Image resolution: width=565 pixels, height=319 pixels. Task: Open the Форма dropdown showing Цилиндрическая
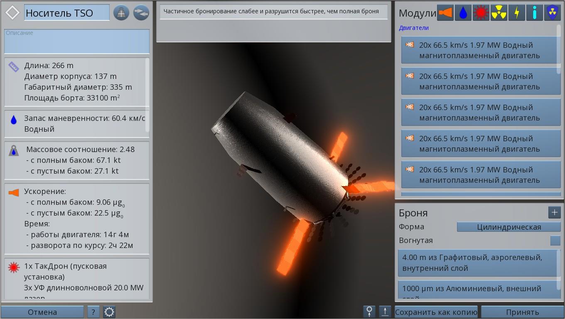[x=508, y=227]
